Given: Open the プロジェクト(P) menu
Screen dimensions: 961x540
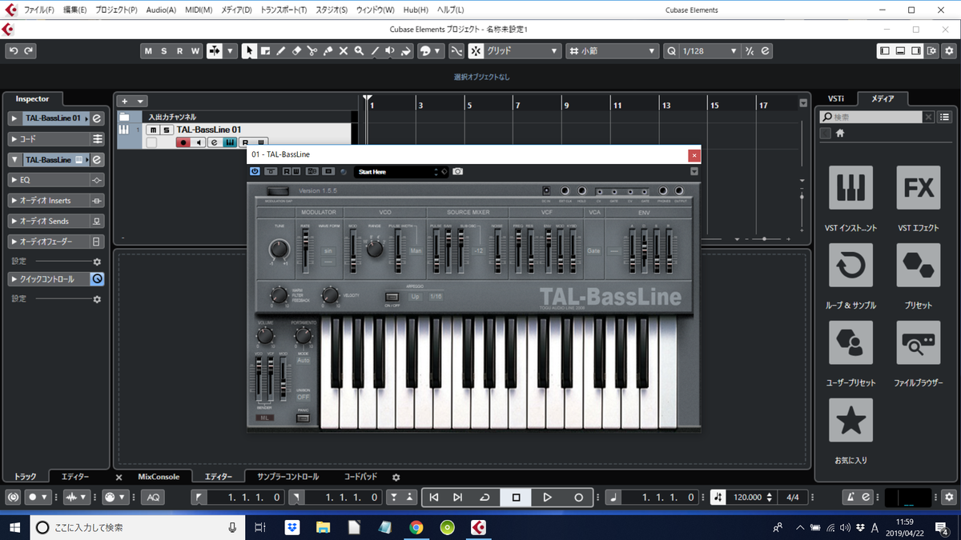Looking at the screenshot, I should (116, 10).
